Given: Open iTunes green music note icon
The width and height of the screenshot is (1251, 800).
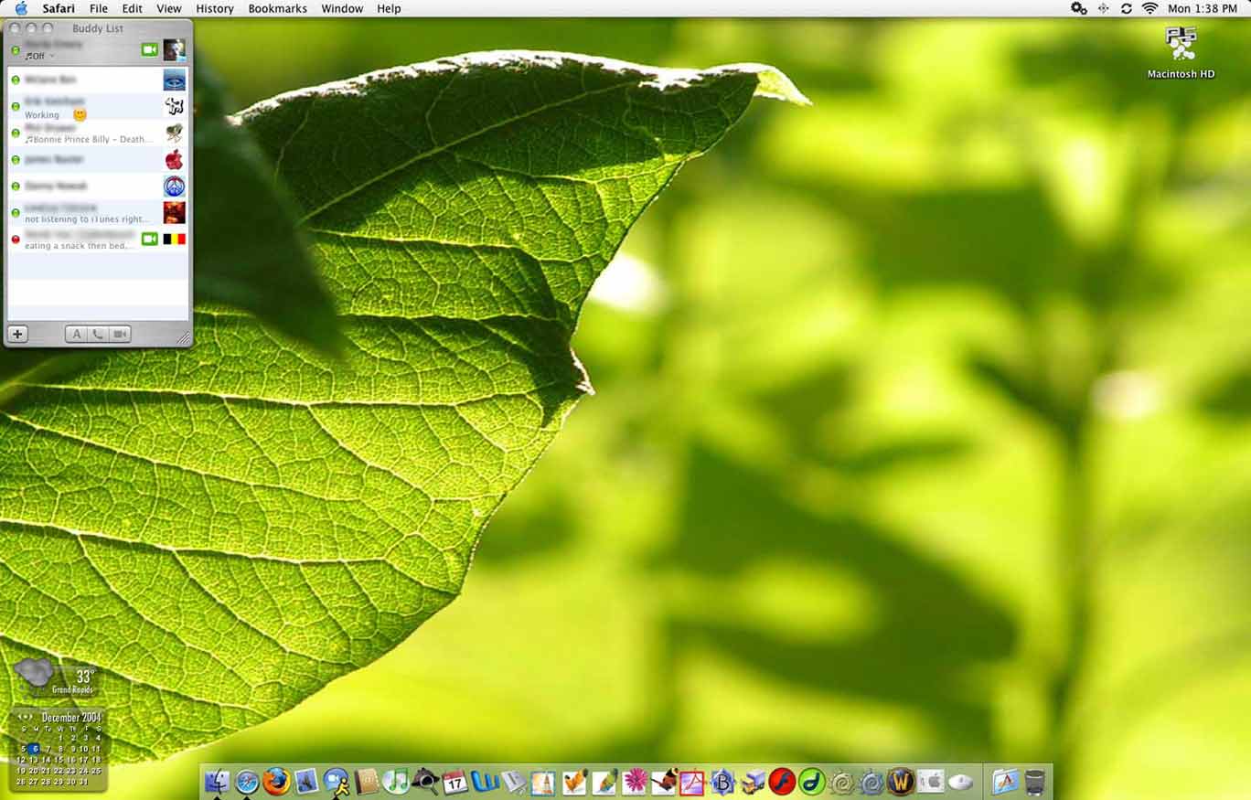Looking at the screenshot, I should (396, 782).
